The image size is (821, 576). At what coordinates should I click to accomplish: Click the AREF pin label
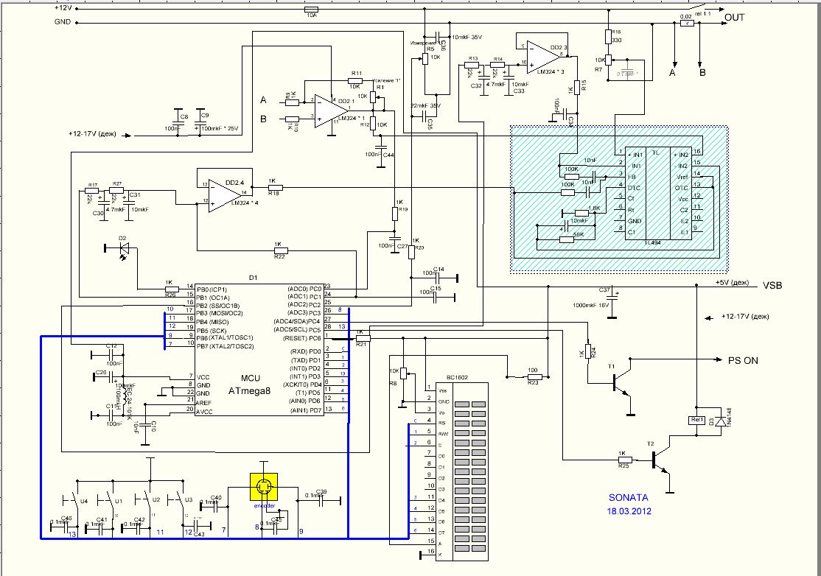pos(204,403)
